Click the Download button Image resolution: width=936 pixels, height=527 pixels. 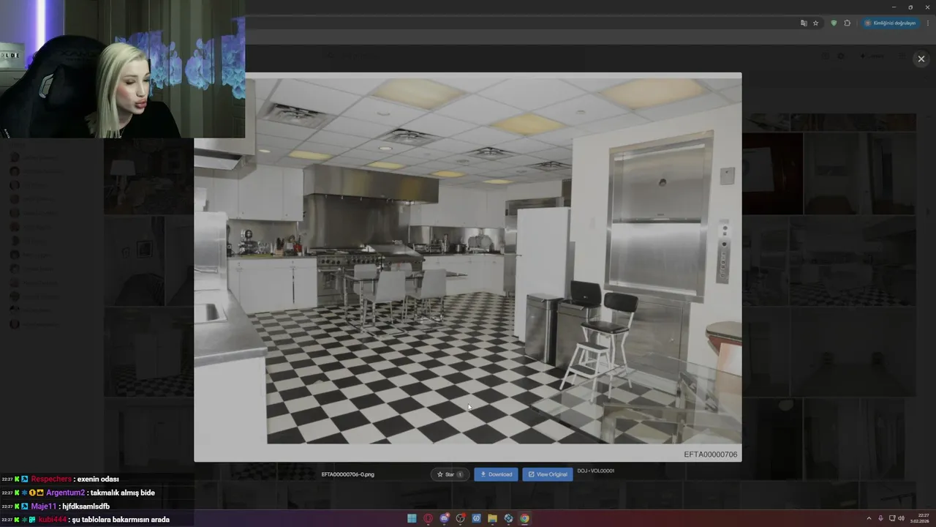[x=496, y=474]
